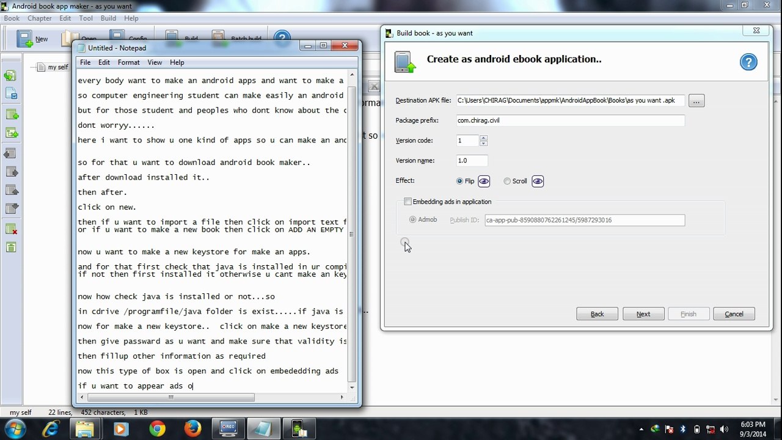Open Book menu in main window
This screenshot has height=440, width=782.
(12, 18)
